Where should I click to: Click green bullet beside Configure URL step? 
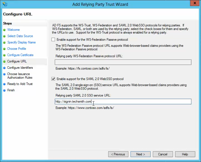pyautogui.click(x=4, y=62)
